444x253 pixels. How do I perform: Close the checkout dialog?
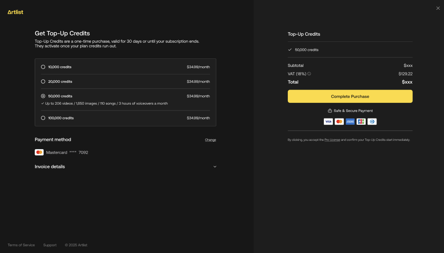click(438, 8)
